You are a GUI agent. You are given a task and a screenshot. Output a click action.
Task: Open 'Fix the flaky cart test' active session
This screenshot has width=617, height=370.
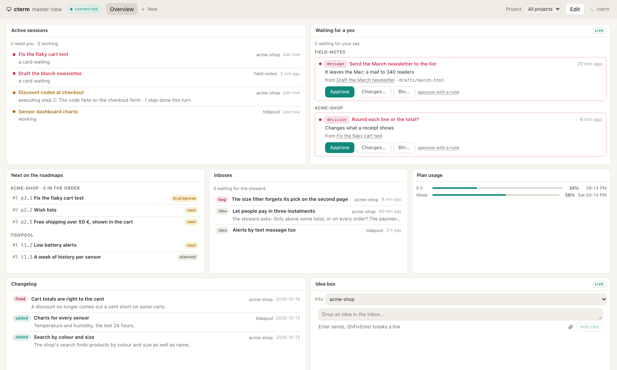(x=157, y=58)
